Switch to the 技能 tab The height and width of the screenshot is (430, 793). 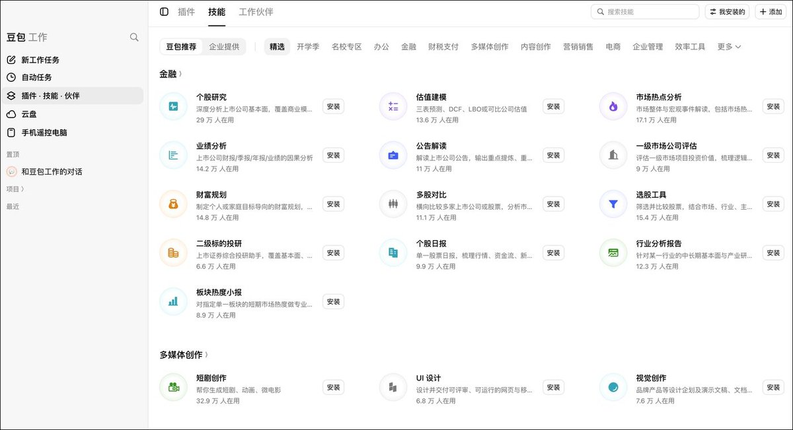pos(217,12)
